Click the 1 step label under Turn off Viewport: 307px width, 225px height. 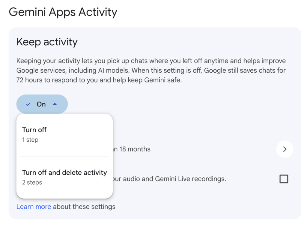click(30, 140)
